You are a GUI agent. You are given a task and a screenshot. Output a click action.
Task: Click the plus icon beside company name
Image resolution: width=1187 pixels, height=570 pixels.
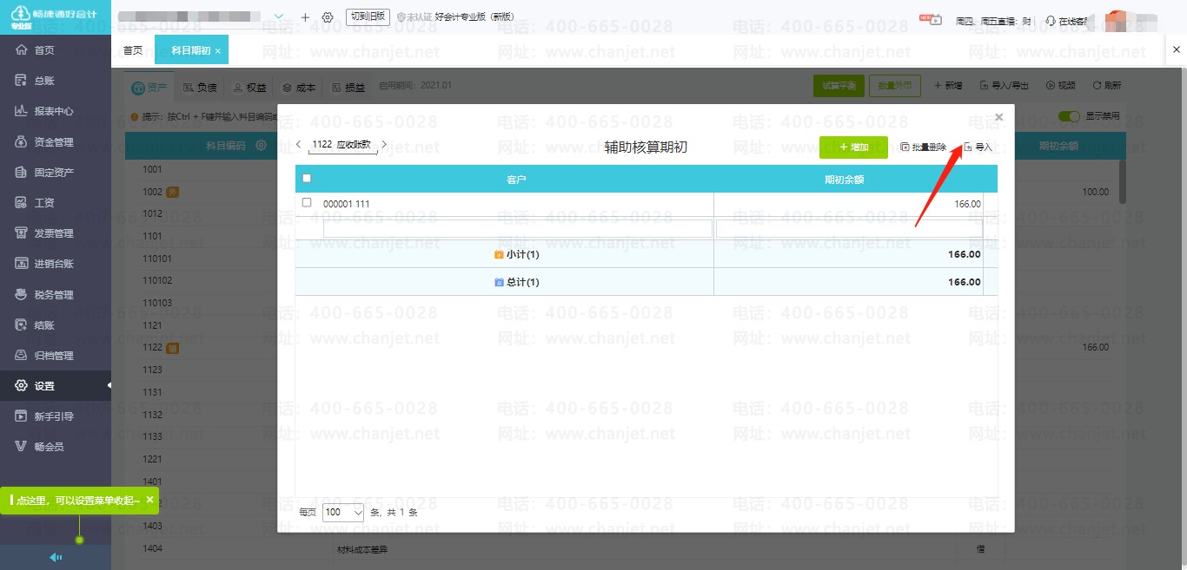click(x=305, y=17)
